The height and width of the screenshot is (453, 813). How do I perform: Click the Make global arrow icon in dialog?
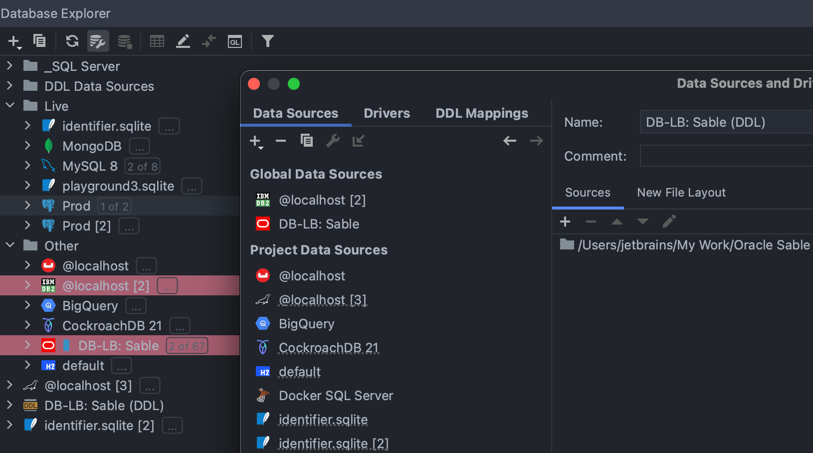(359, 141)
